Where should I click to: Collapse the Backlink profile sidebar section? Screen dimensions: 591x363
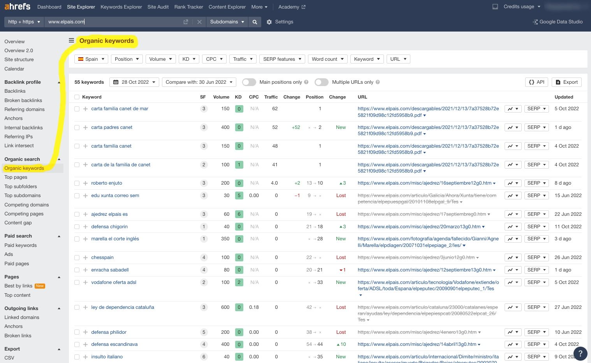(59, 82)
